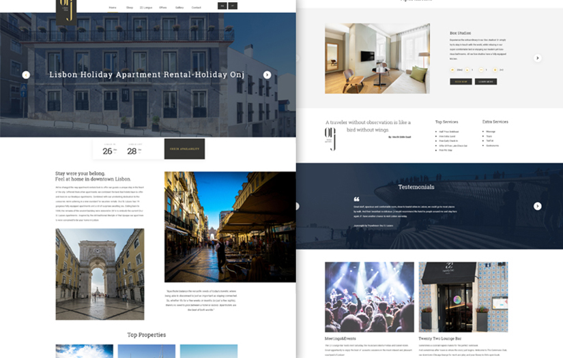This screenshot has width=563, height=358.
Task: Click the Onj logo beside the traveler quote
Action: click(330, 139)
